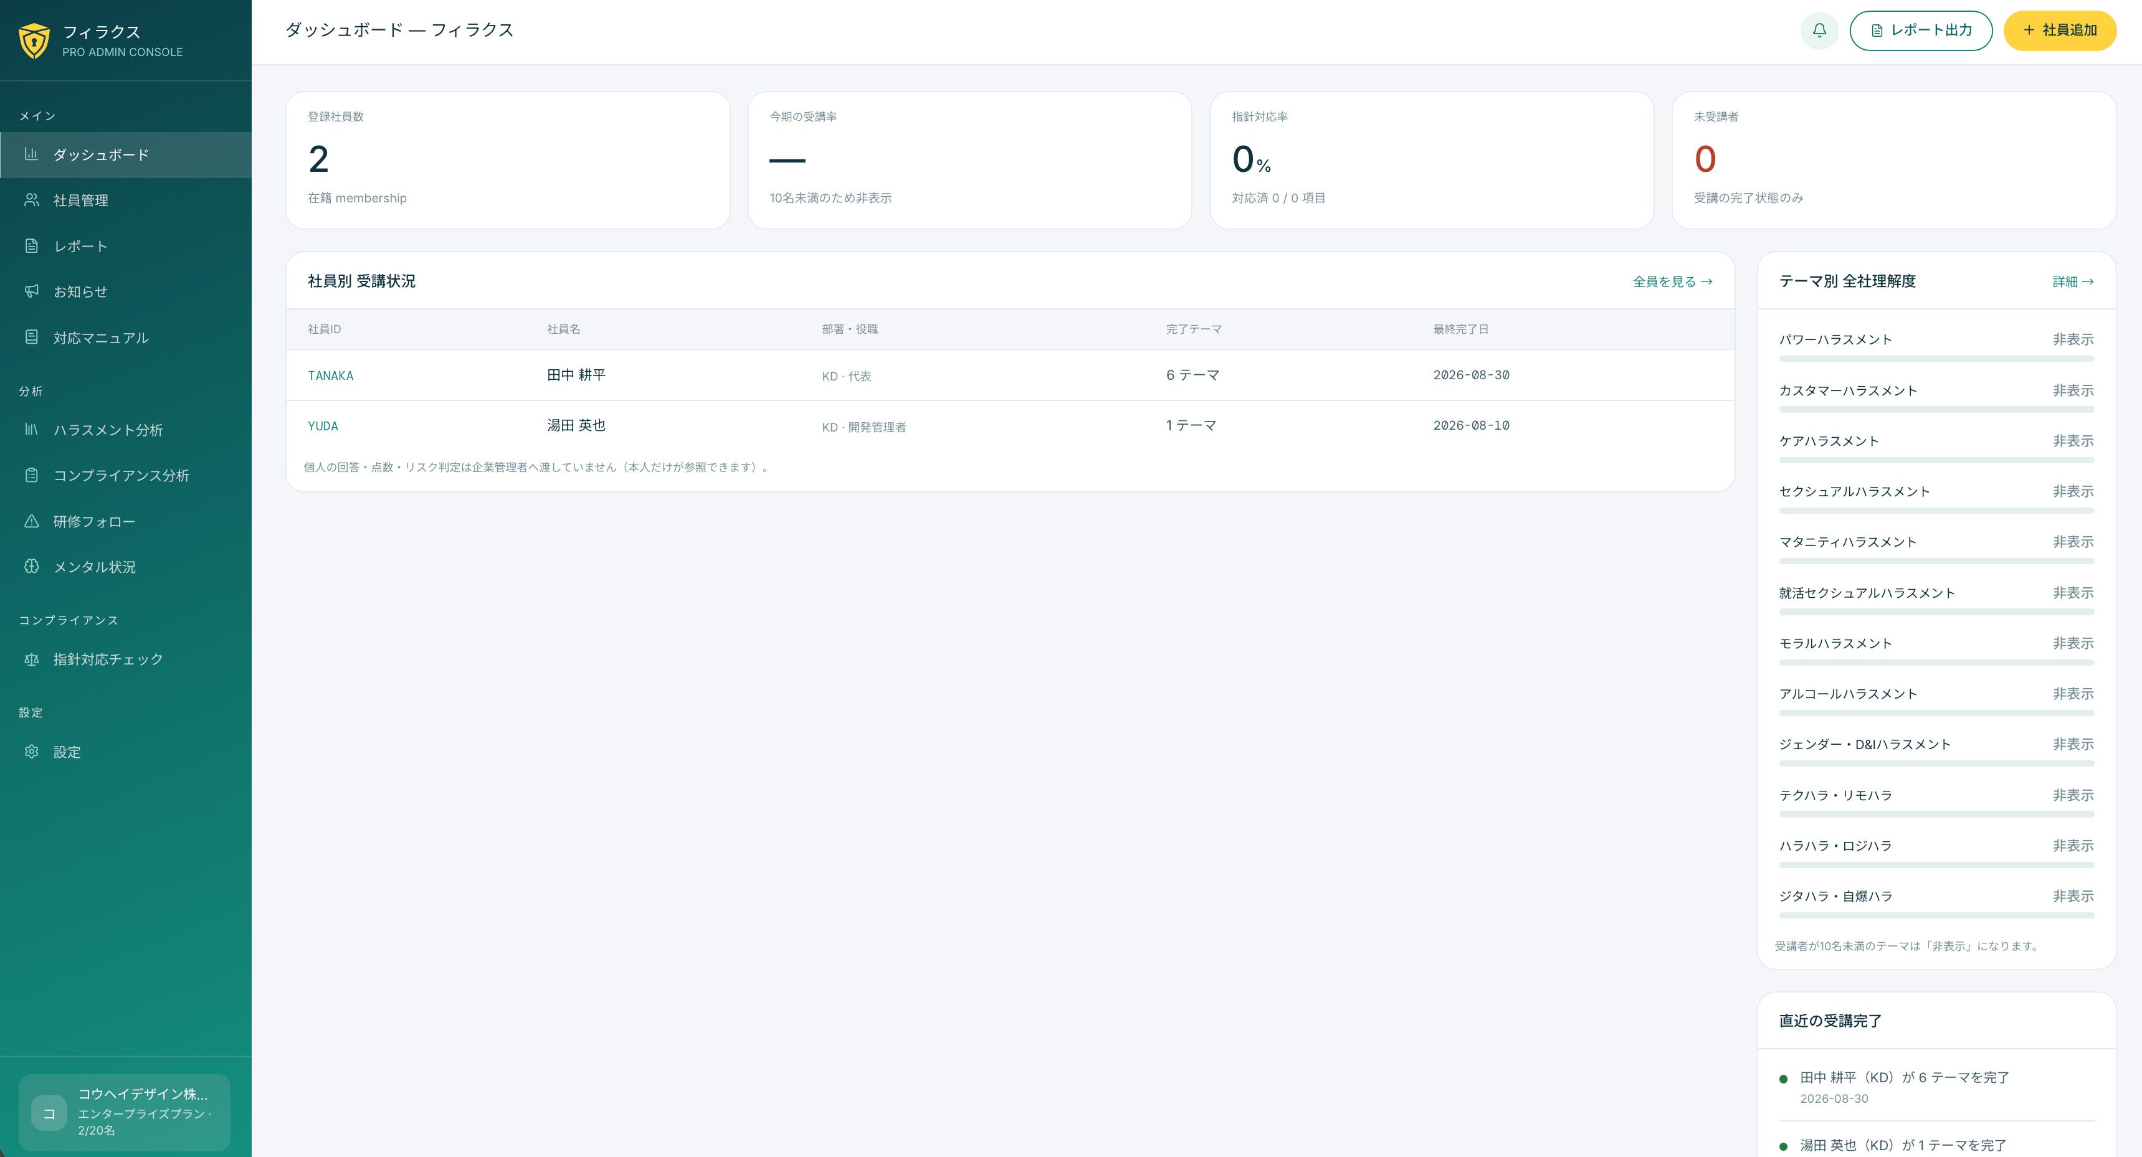The width and height of the screenshot is (2142, 1157).
Task: Select the 対応マニュアル menu item
Action: [126, 338]
